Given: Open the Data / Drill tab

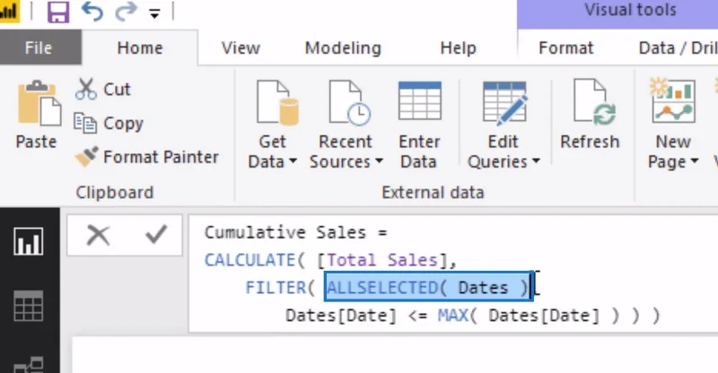Looking at the screenshot, I should pos(678,48).
